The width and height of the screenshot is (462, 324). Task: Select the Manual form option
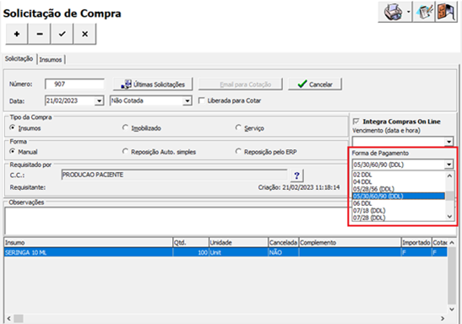point(13,152)
